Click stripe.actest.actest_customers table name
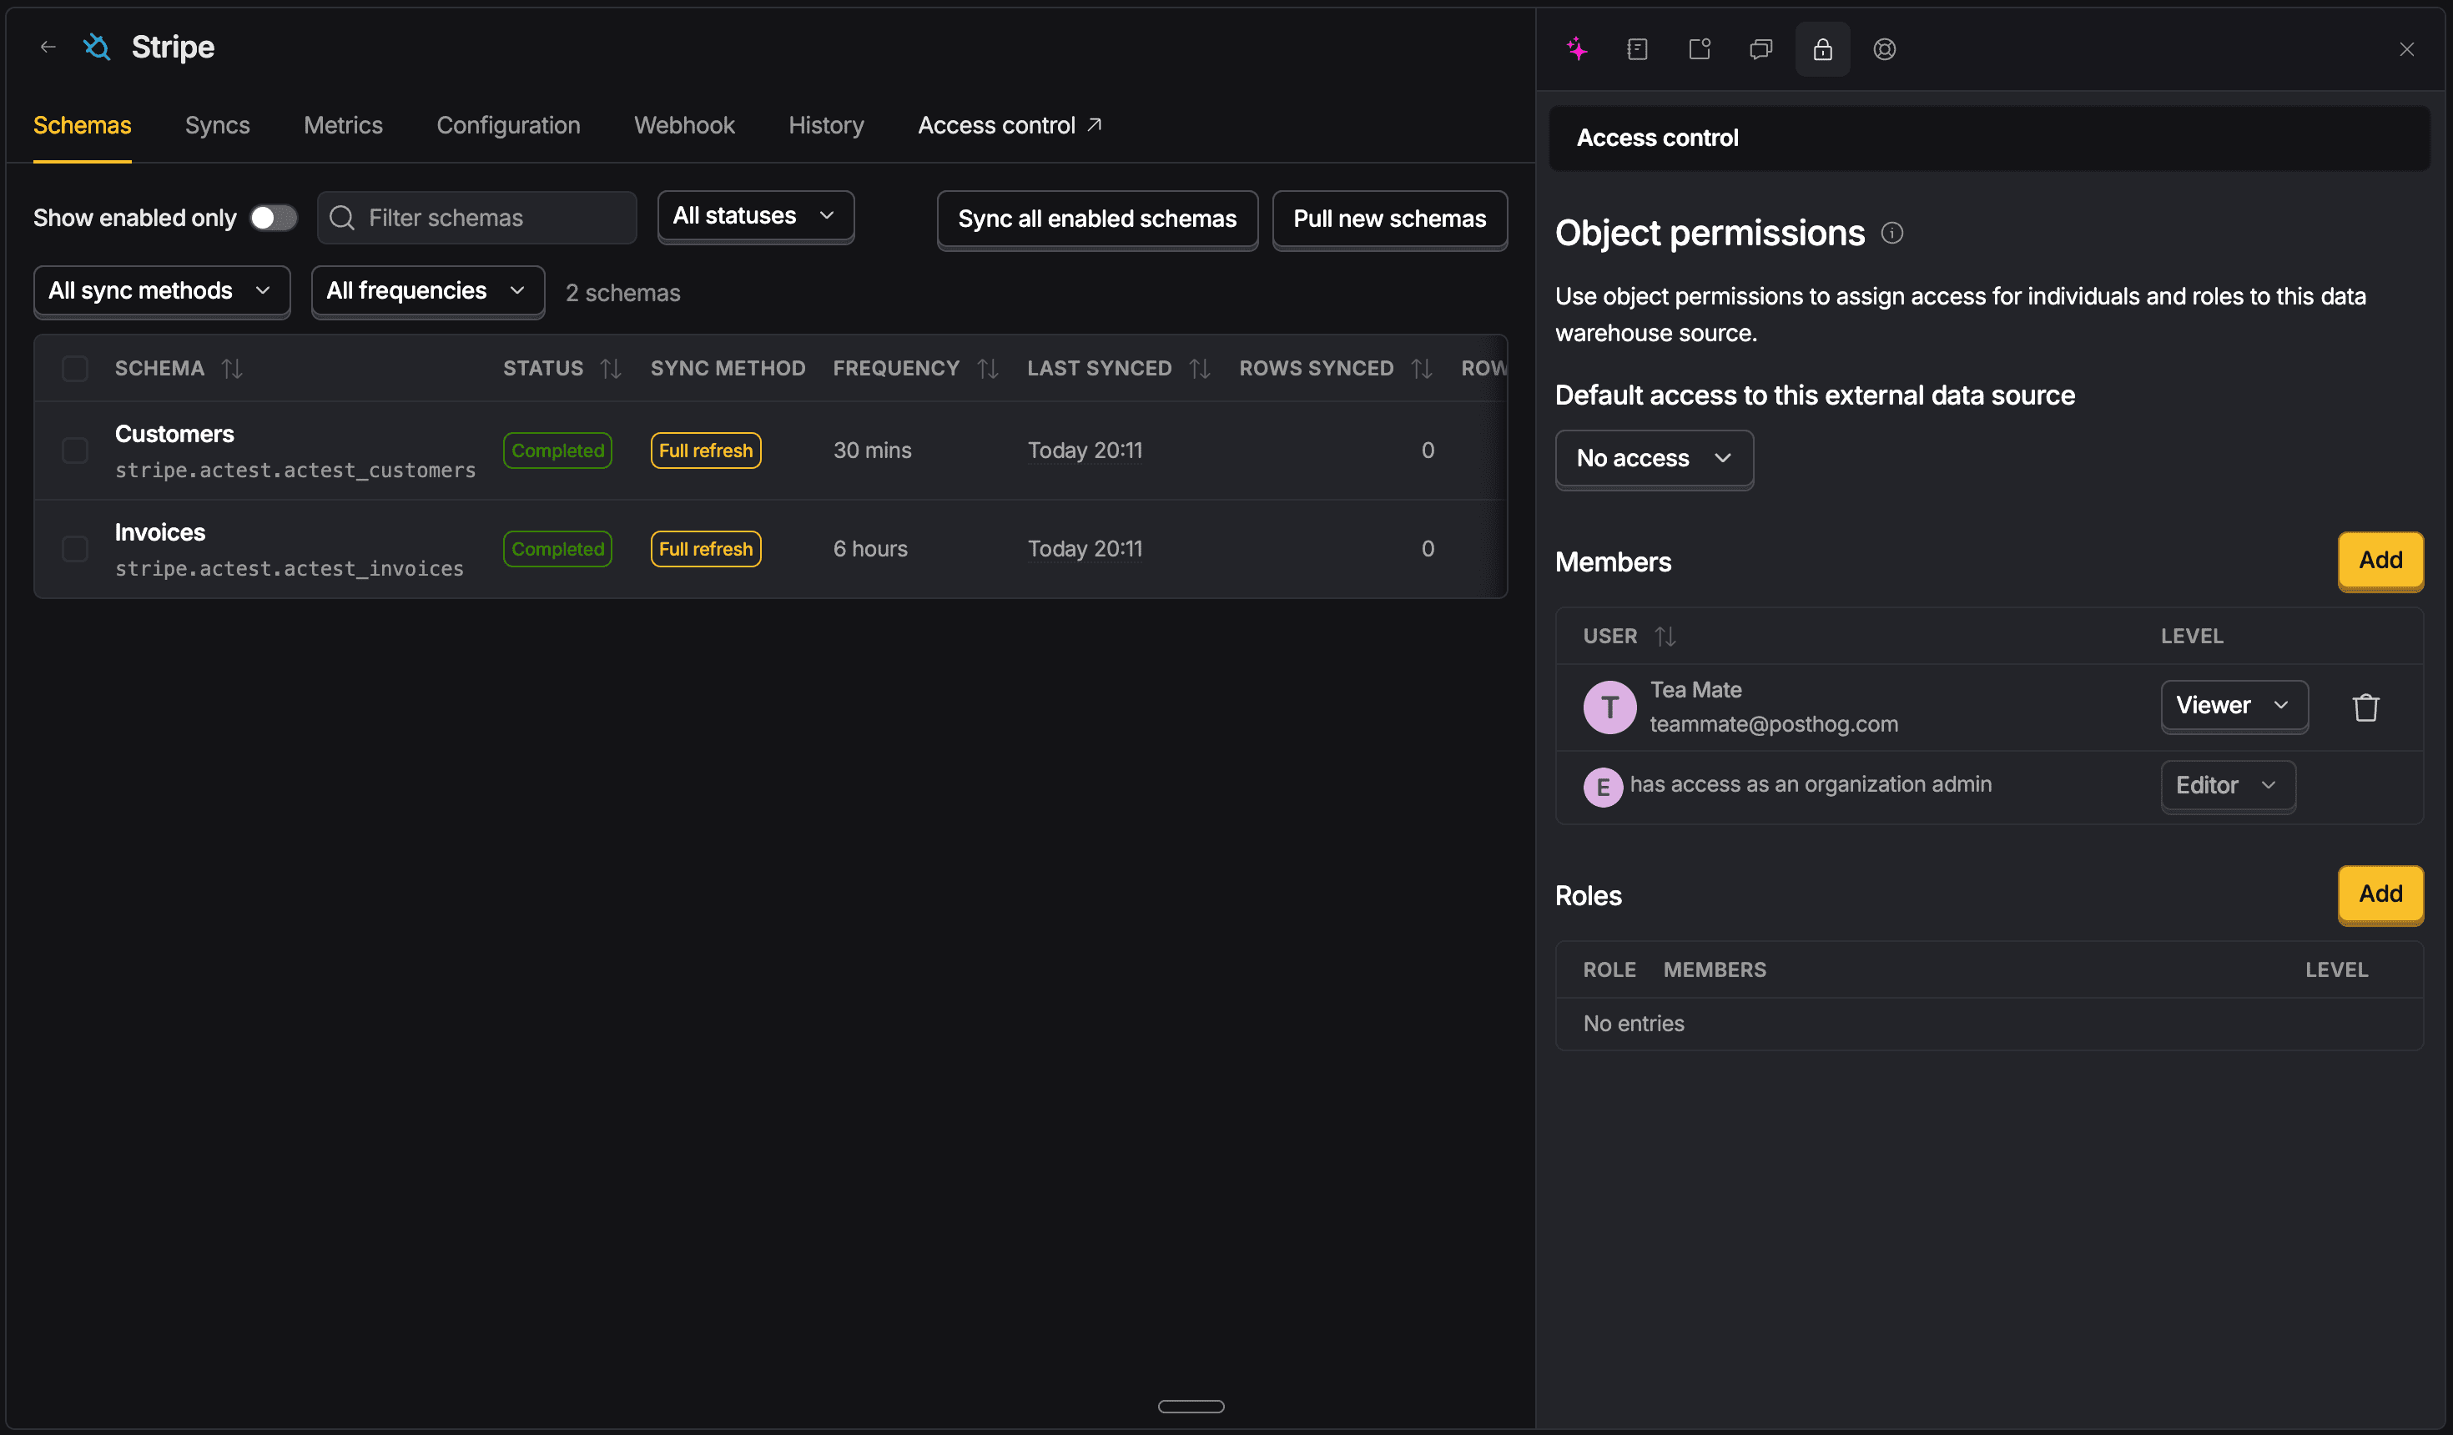2453x1435 pixels. click(295, 471)
